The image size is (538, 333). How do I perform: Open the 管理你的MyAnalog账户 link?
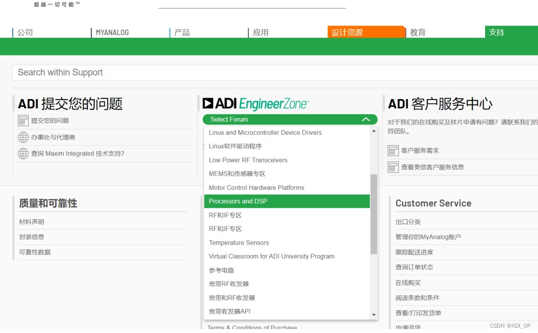428,237
